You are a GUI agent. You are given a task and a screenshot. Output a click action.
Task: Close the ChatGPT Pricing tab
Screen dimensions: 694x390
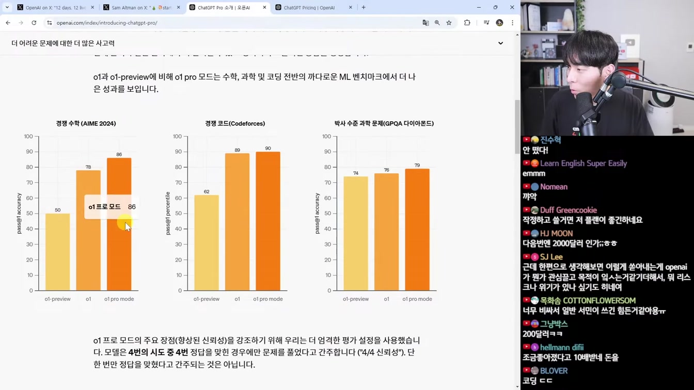point(351,7)
